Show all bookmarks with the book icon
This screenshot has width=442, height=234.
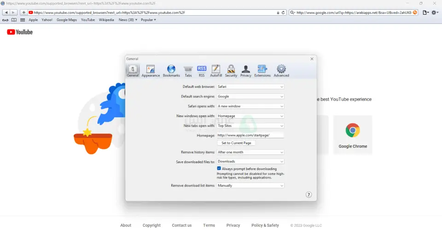[x=14, y=20]
